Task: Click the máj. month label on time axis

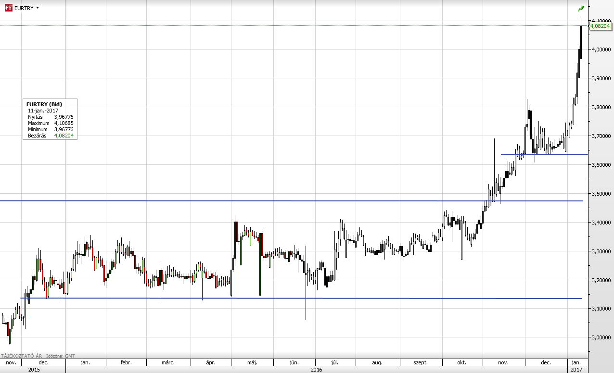Action: tap(252, 362)
